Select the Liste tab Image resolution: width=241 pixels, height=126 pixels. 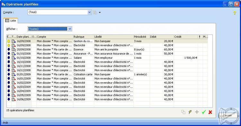point(11,21)
